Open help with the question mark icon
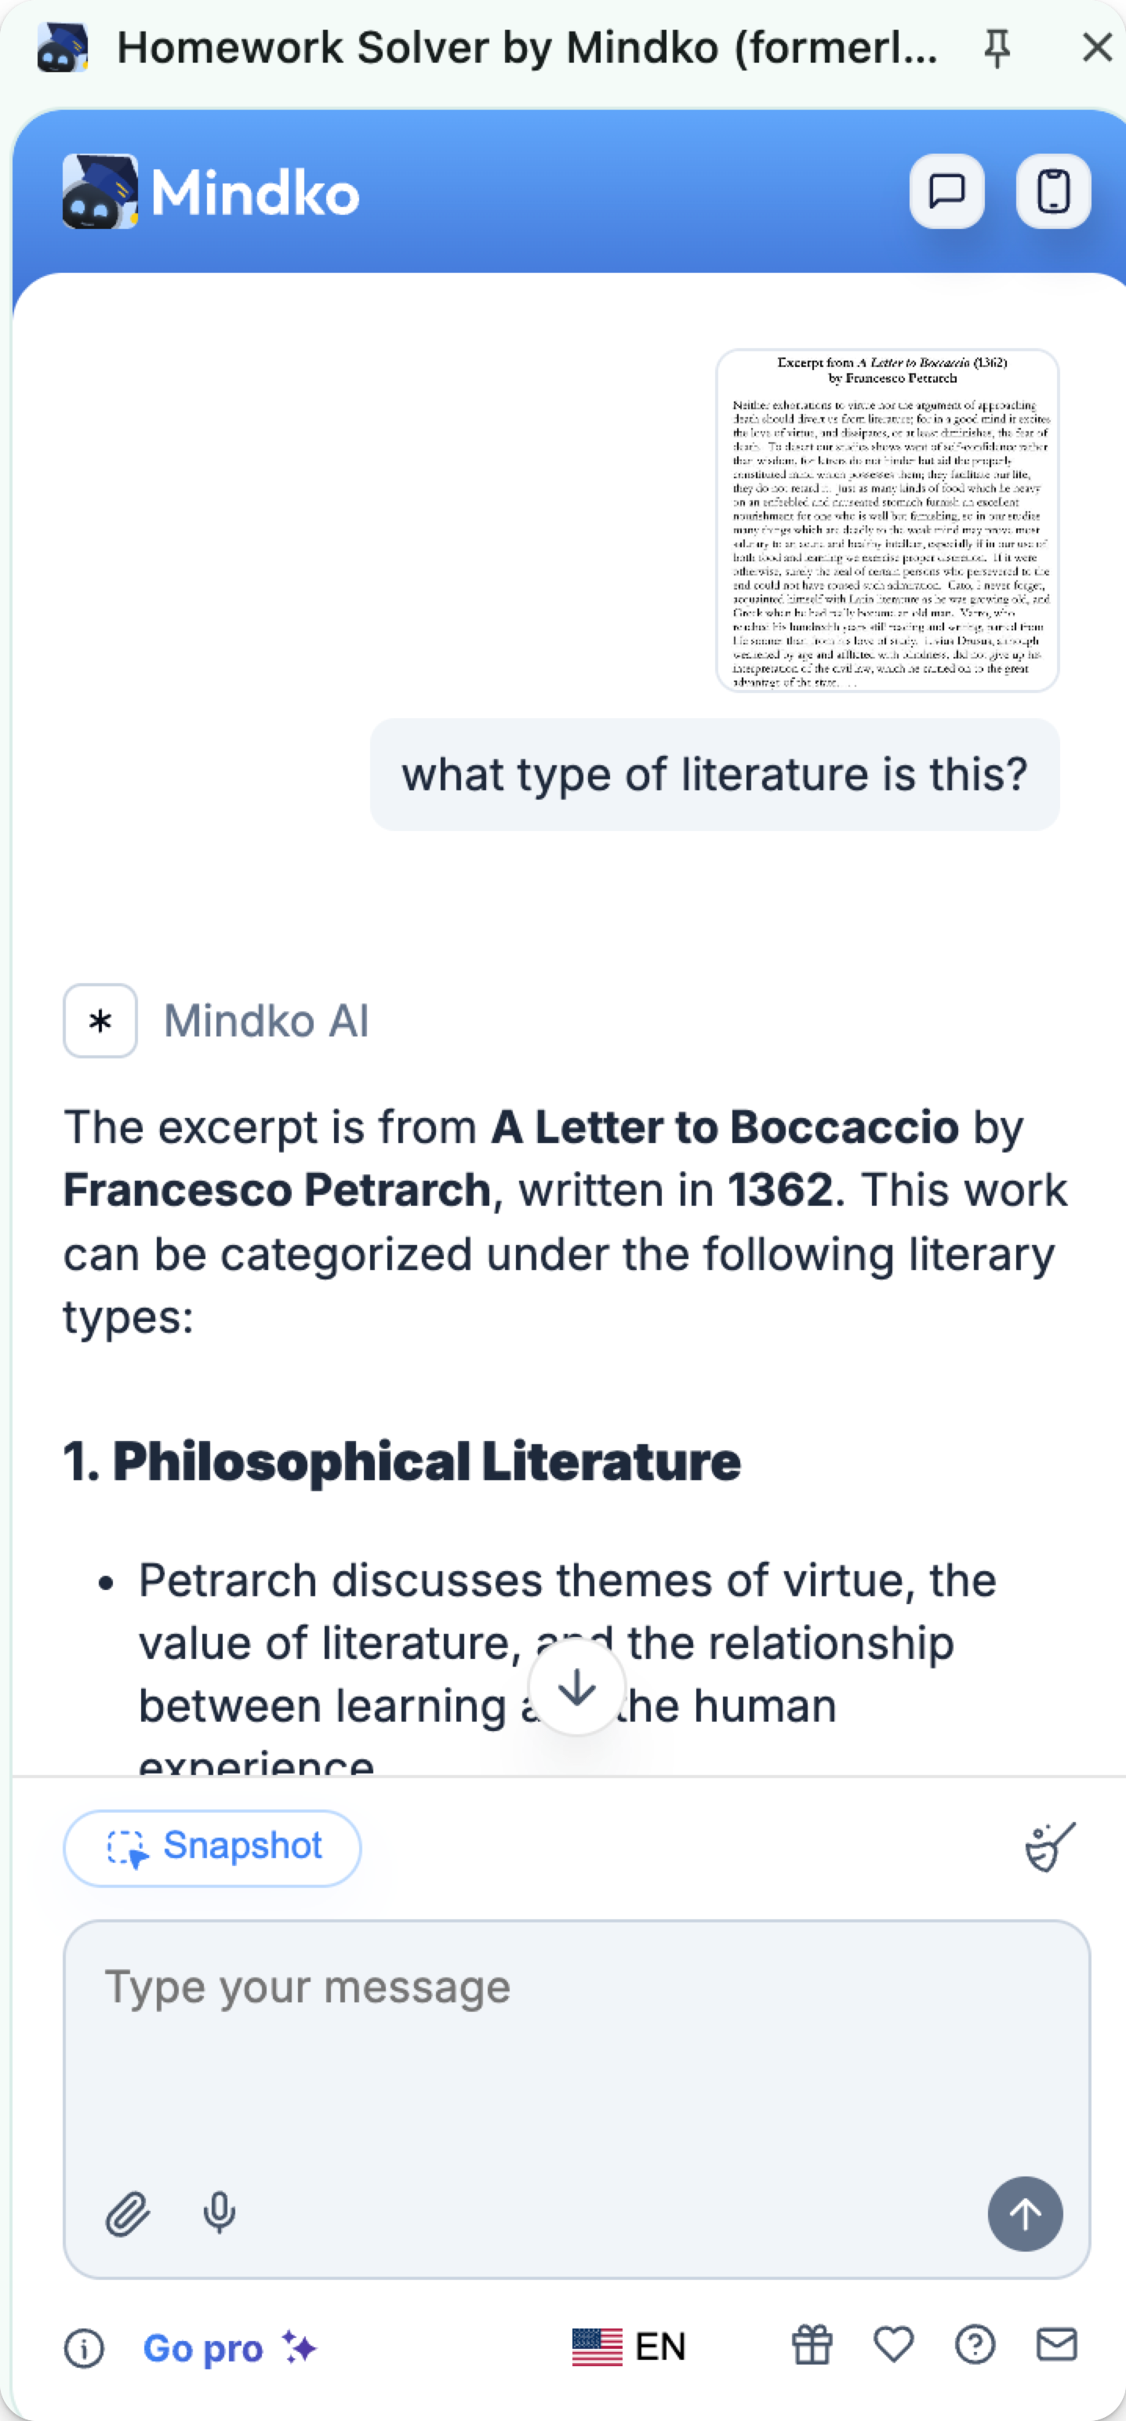This screenshot has width=1126, height=2421. tap(975, 2345)
